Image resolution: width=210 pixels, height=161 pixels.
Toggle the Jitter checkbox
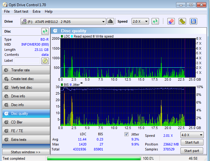(x=126, y=134)
